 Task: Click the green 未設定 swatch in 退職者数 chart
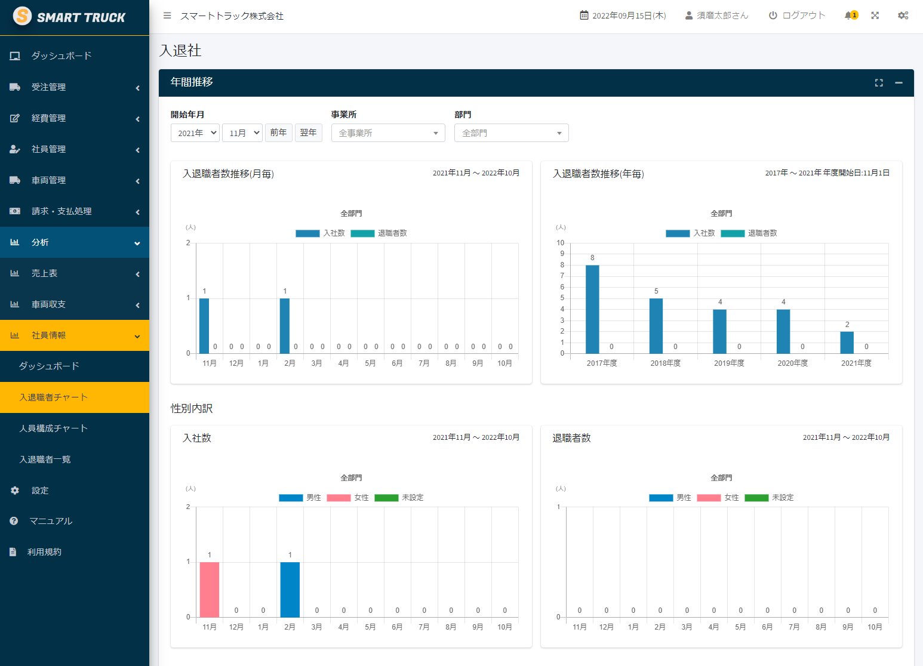[x=756, y=498]
